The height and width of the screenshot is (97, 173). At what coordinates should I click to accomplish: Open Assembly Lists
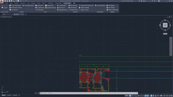[x=40, y=8]
